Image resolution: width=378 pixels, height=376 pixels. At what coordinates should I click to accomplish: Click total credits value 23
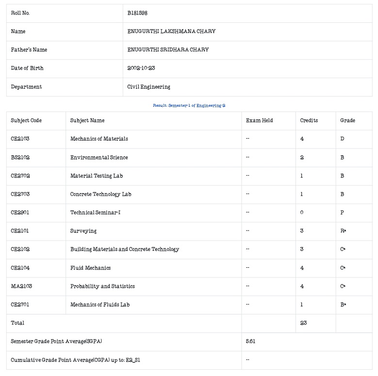303,323
